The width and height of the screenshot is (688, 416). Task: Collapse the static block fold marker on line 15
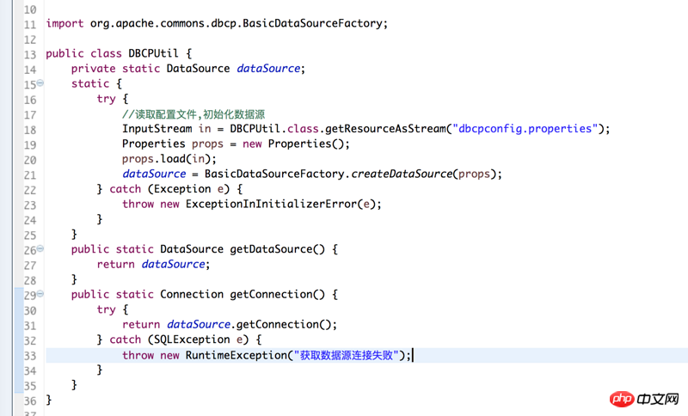click(x=40, y=83)
